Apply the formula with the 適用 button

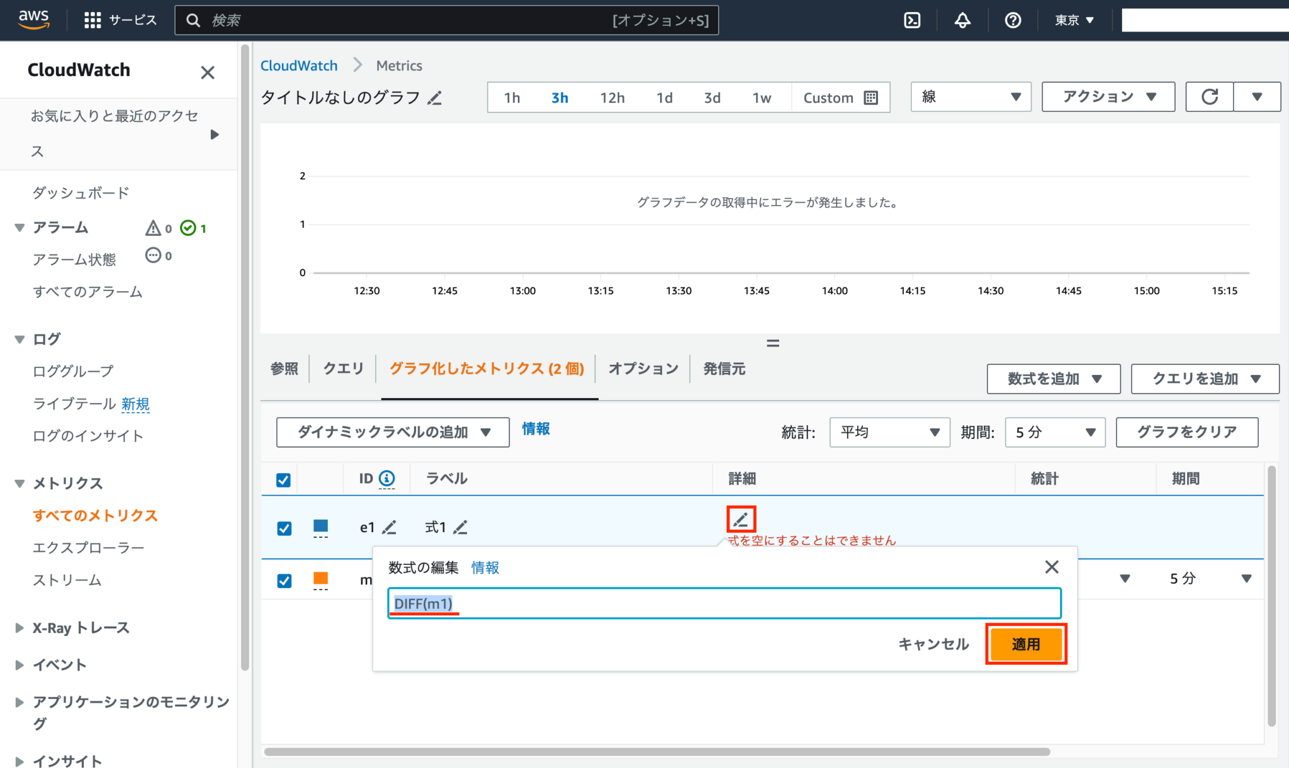click(x=1025, y=643)
